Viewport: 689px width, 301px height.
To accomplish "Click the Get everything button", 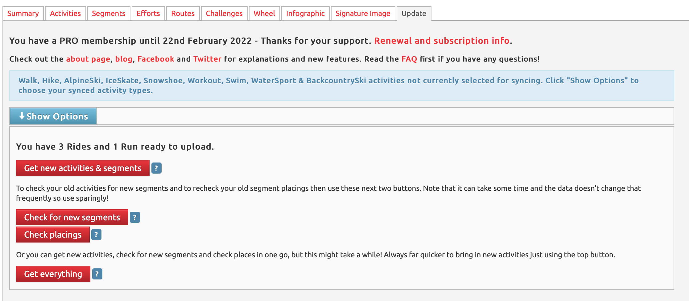I will (53, 274).
